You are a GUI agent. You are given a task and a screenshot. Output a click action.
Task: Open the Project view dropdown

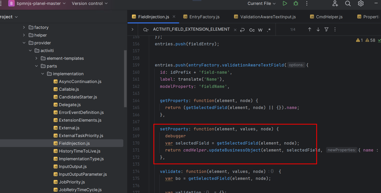point(9,17)
